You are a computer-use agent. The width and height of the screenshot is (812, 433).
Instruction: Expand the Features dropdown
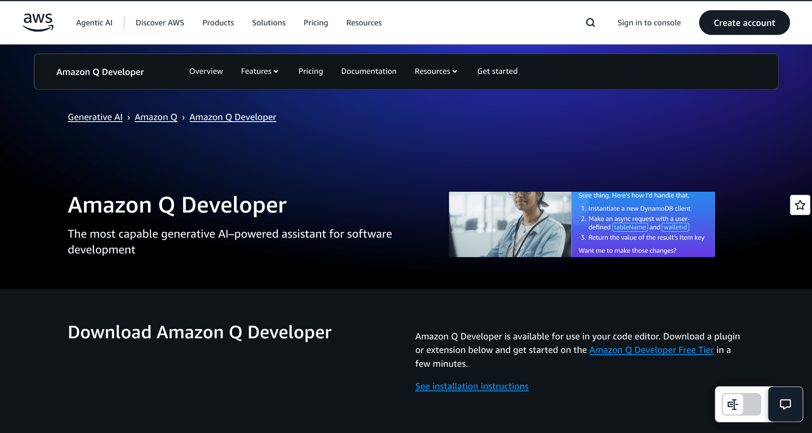260,71
